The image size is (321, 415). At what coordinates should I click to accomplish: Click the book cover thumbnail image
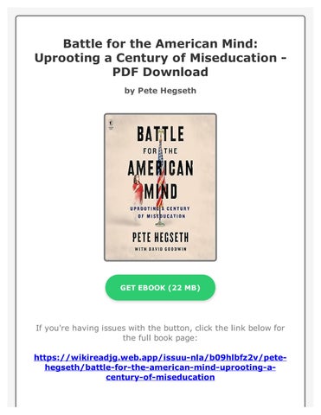[160, 188]
